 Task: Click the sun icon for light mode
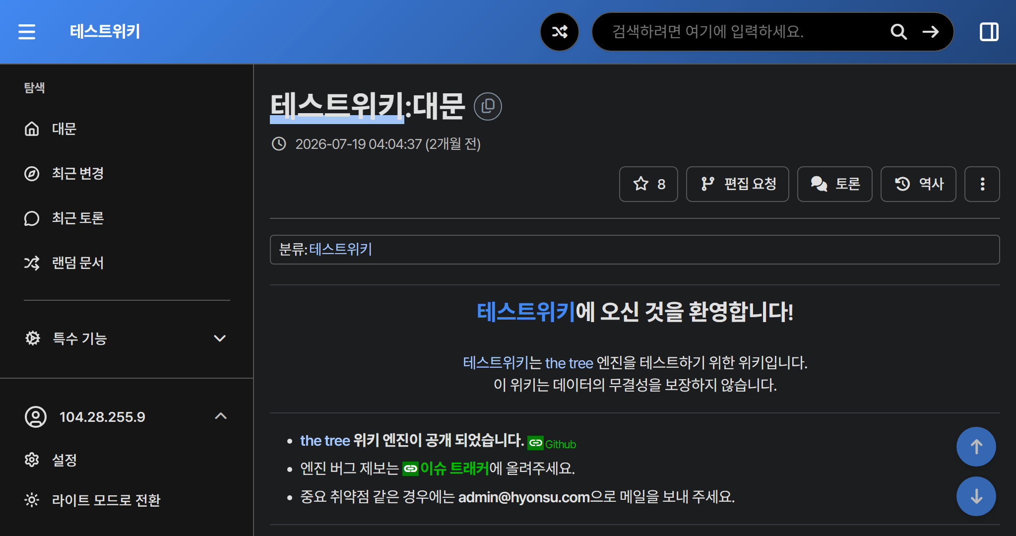coord(32,500)
